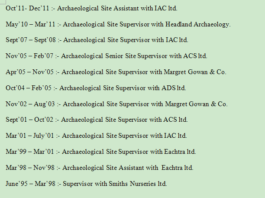Click the 'May'10 – Mar'11' date range
This screenshot has width=265, height=198.
point(27,24)
